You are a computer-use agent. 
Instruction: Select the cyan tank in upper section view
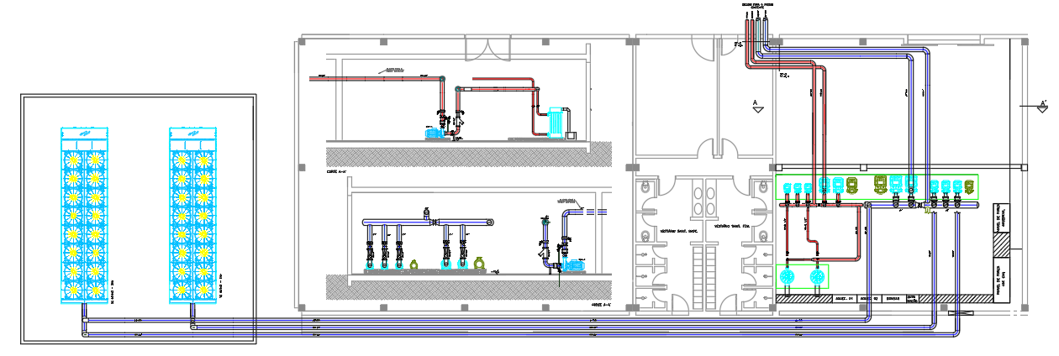click(556, 123)
